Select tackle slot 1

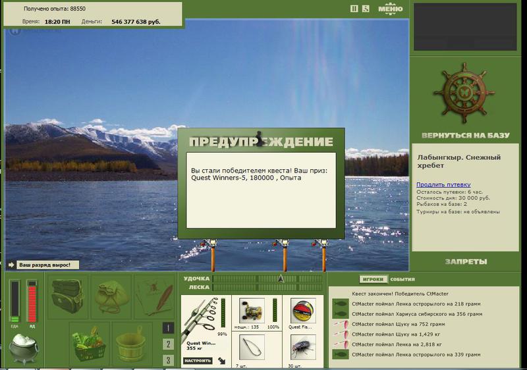169,328
